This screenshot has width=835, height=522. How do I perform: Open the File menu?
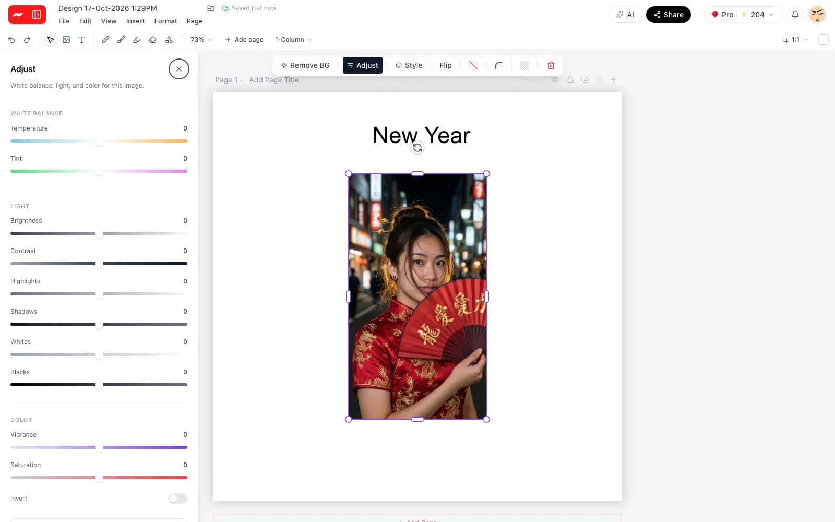64,21
